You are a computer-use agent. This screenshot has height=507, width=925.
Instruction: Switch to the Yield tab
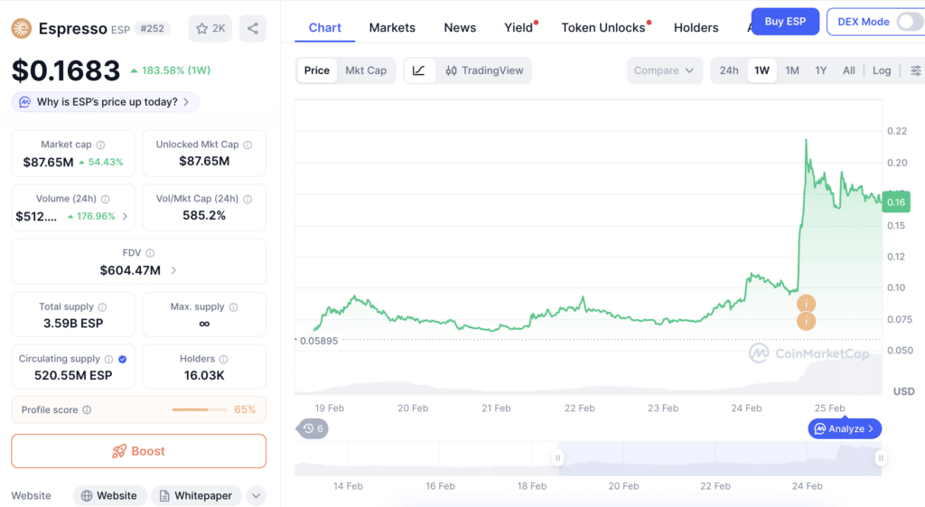(x=519, y=28)
